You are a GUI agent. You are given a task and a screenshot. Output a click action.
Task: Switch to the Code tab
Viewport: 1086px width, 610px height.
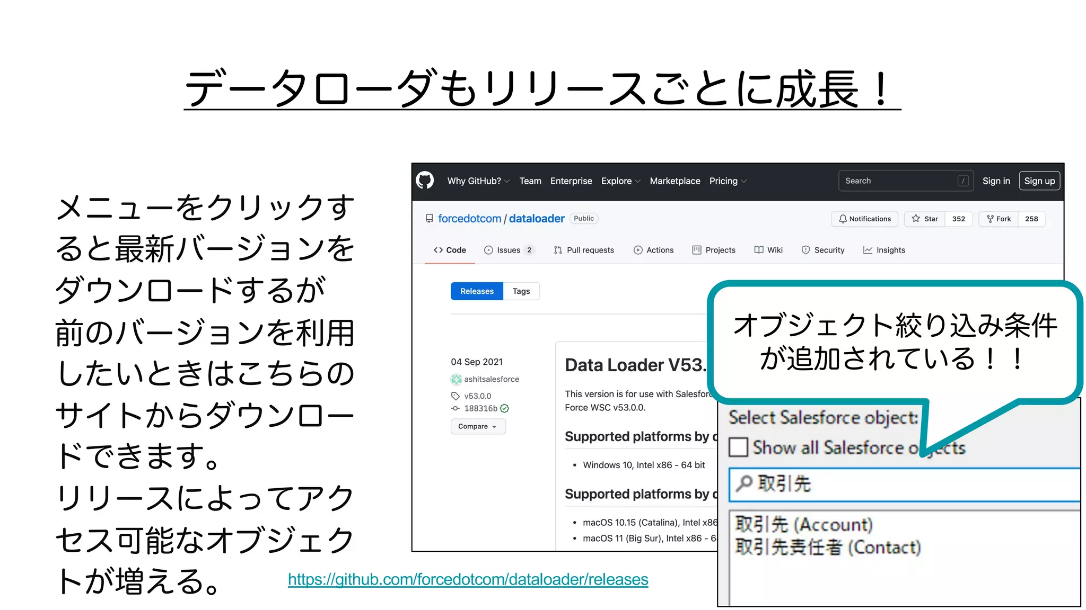tap(450, 250)
